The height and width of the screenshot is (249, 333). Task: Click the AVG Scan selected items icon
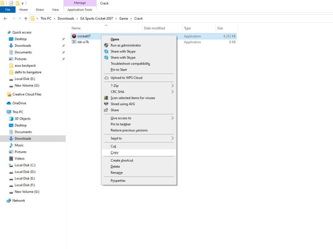[x=106, y=98]
